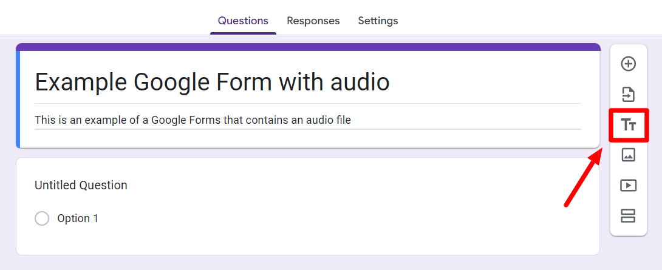
Task: Click empty space inside Untitled Question card
Action: (x=338, y=220)
